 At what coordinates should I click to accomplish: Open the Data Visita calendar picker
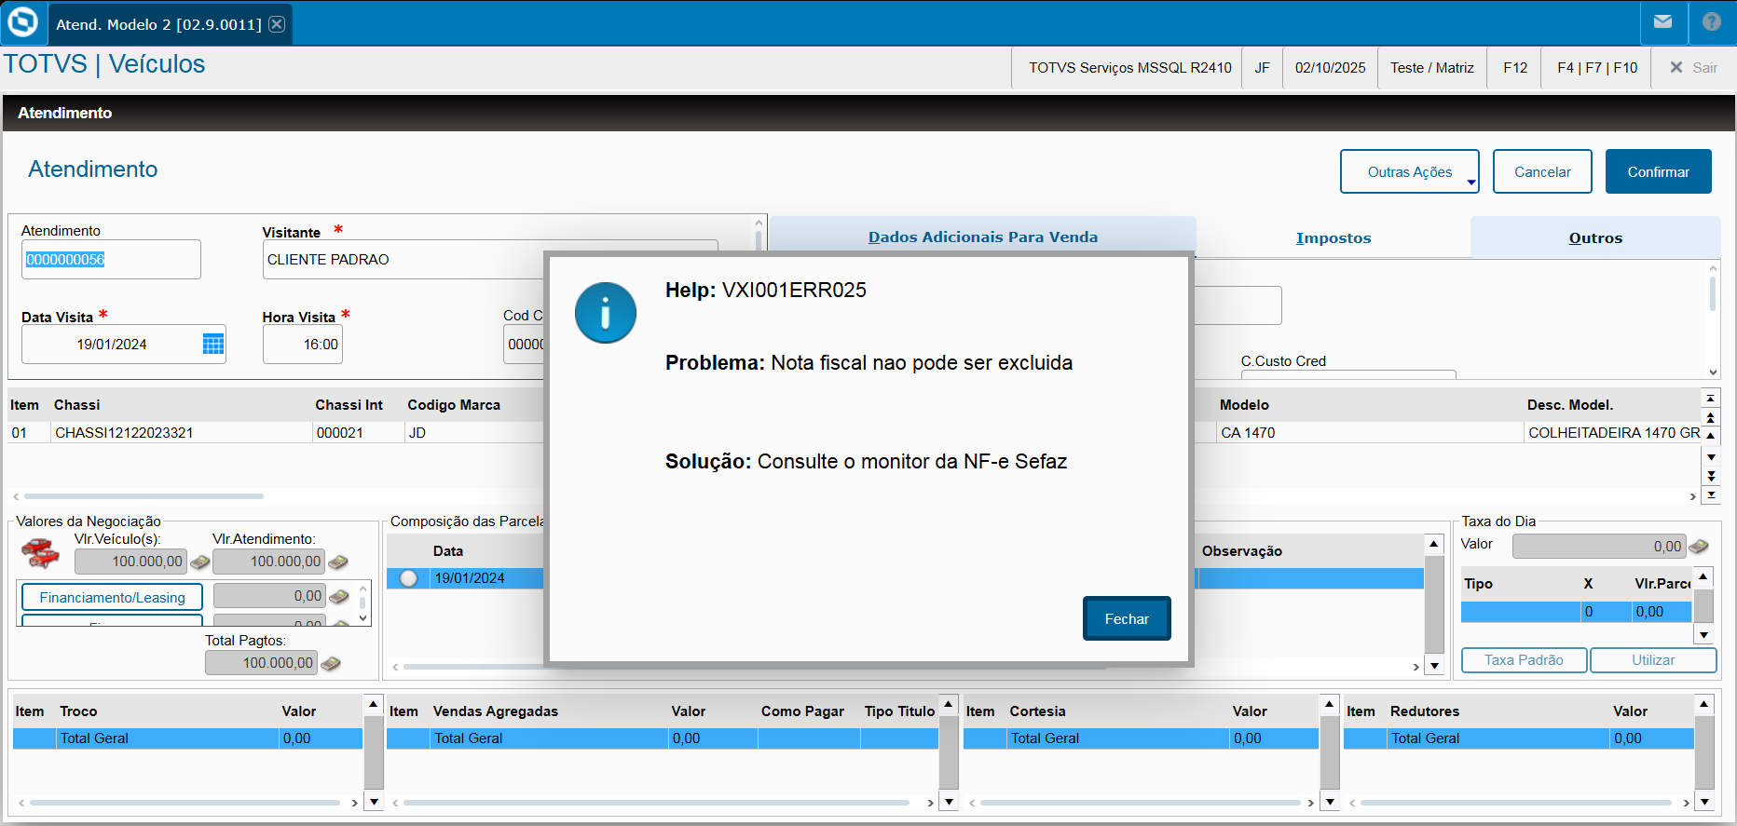click(x=213, y=344)
